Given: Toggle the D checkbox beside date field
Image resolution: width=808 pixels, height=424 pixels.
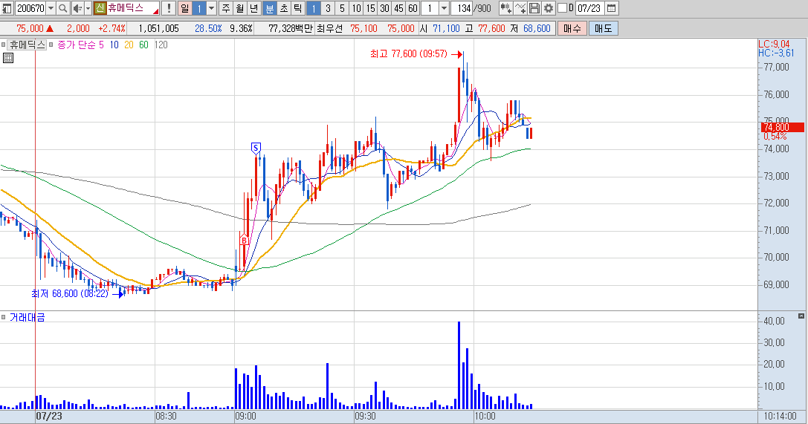Looking at the screenshot, I should [562, 8].
